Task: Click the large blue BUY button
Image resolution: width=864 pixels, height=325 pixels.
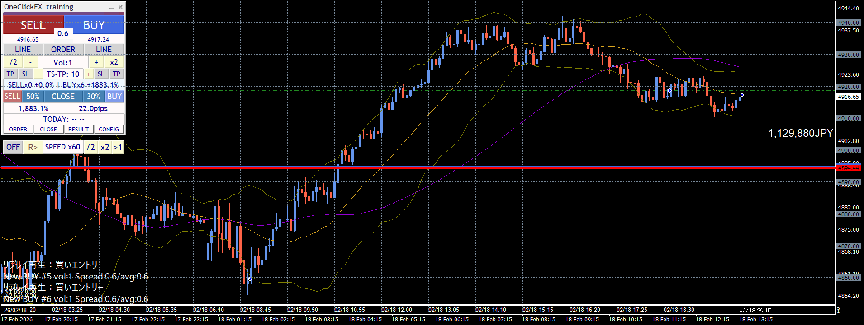Action: coord(94,25)
